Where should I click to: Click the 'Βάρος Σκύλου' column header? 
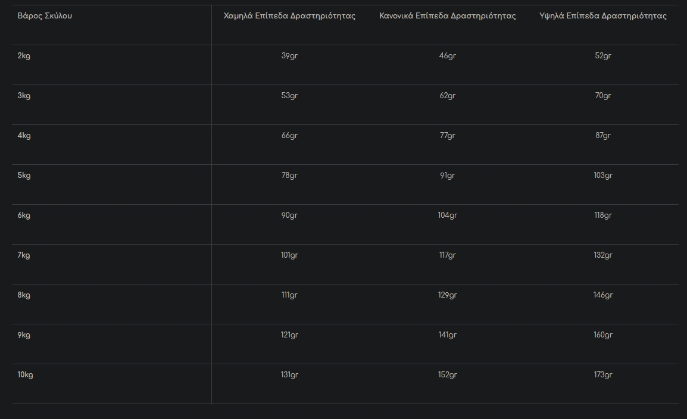tap(45, 15)
